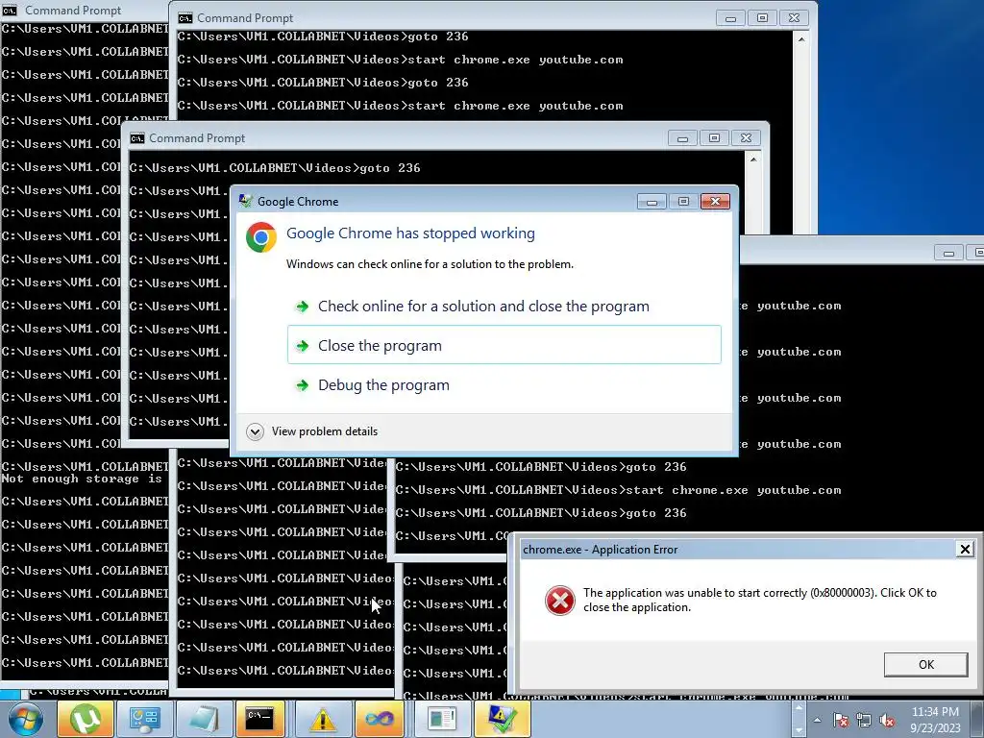Minimize the top Command Prompt window
Image resolution: width=984 pixels, height=738 pixels.
click(730, 18)
